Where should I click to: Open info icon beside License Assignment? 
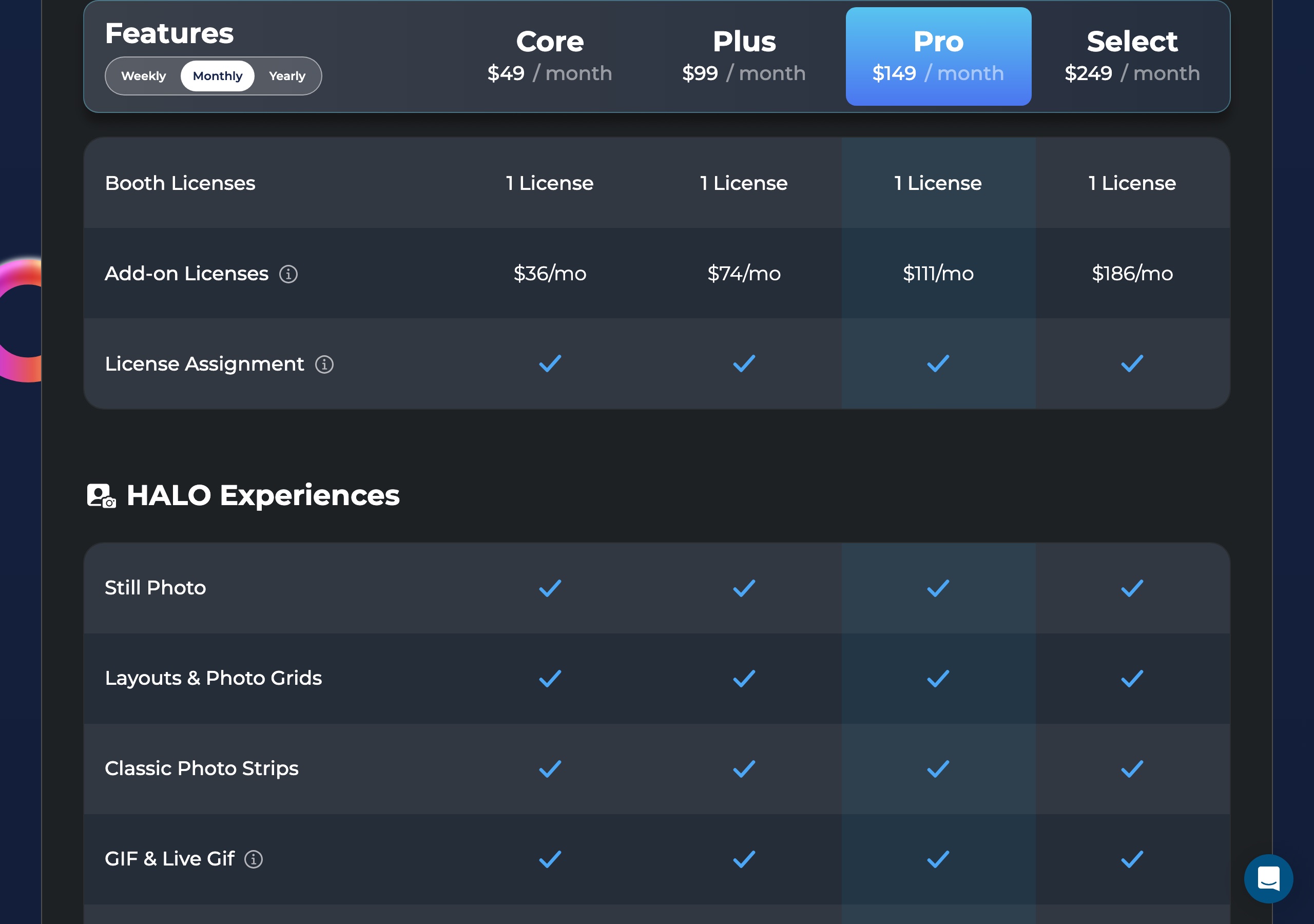[324, 364]
